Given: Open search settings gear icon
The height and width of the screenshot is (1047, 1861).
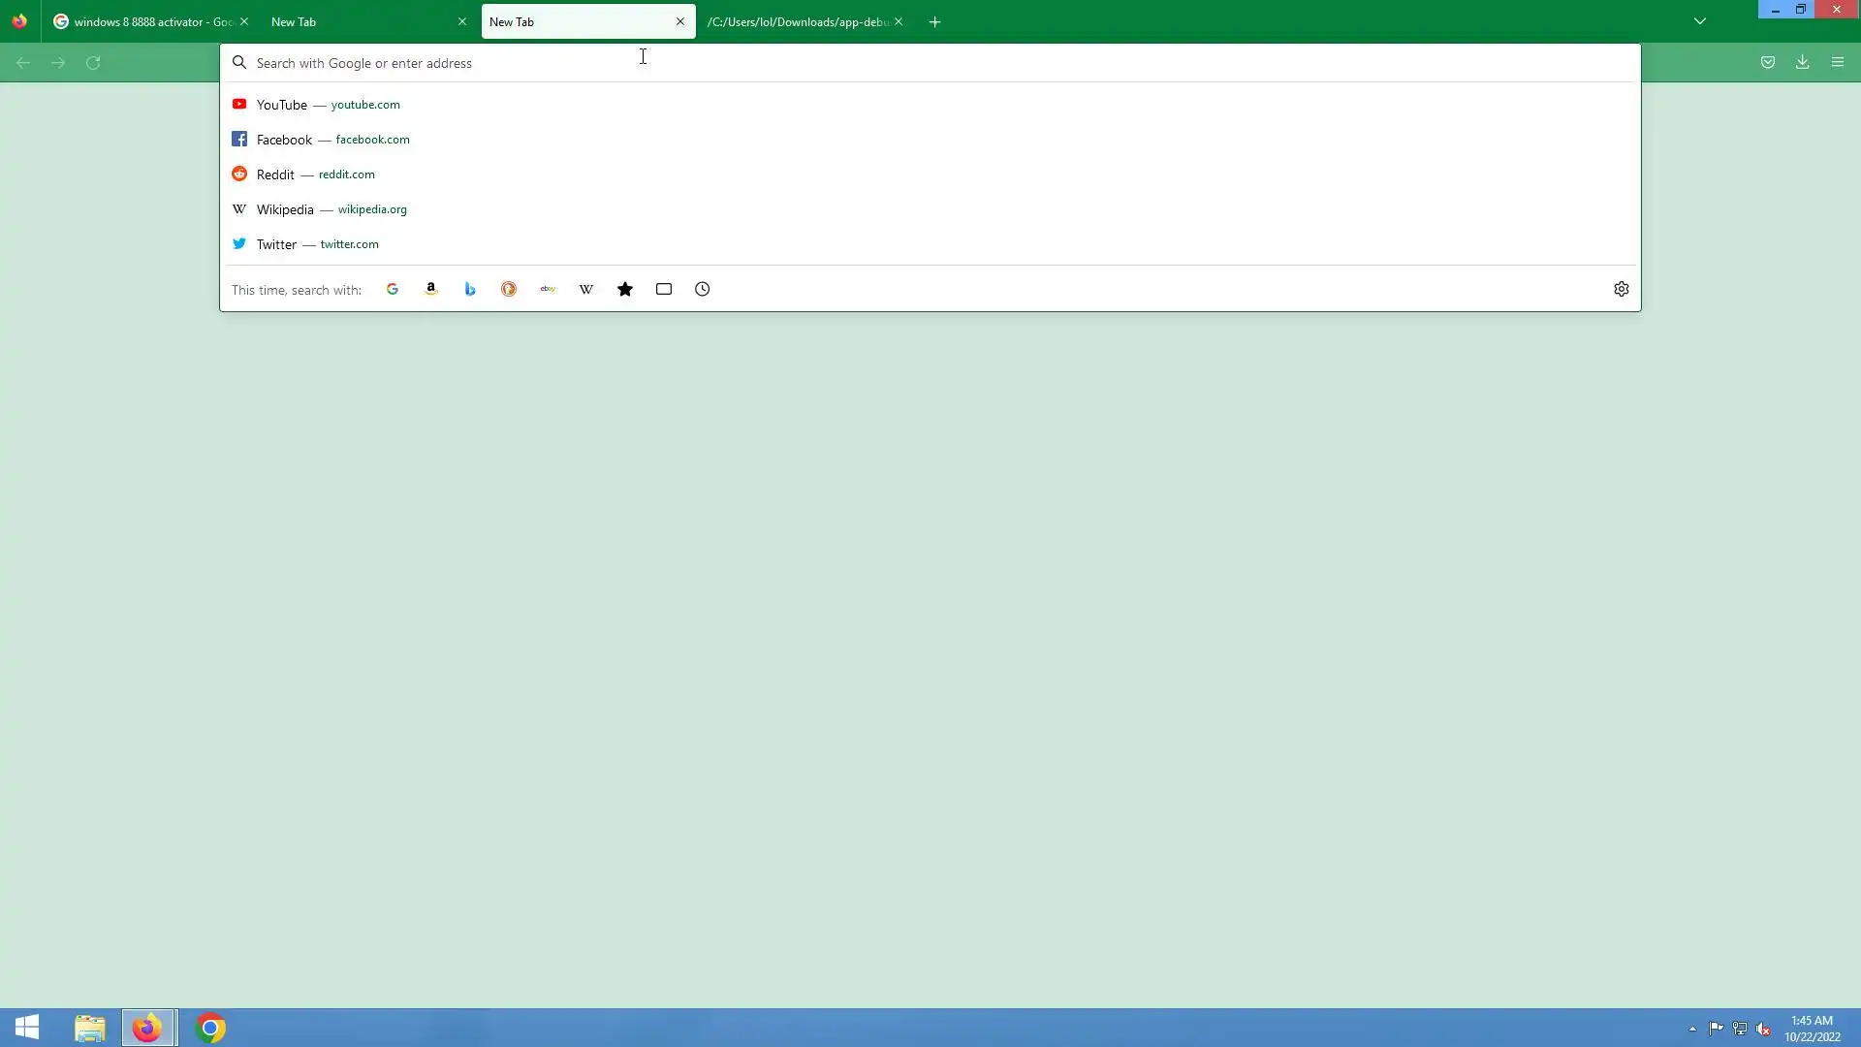Looking at the screenshot, I should (1622, 289).
